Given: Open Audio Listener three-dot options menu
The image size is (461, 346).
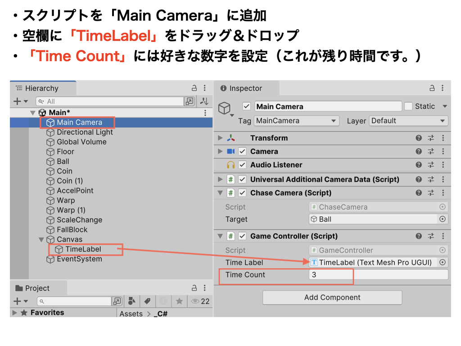Looking at the screenshot, I should click(x=443, y=165).
